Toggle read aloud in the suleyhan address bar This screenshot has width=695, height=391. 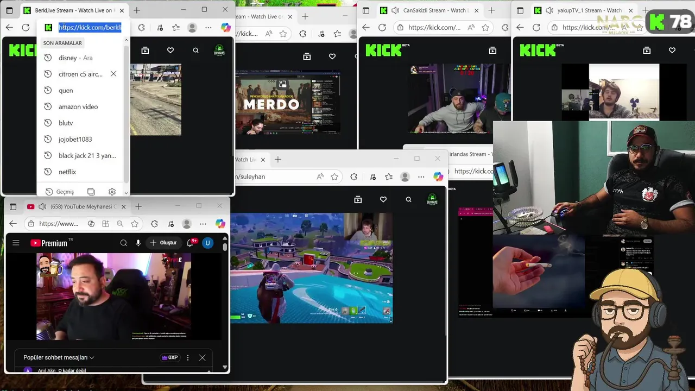click(x=320, y=176)
